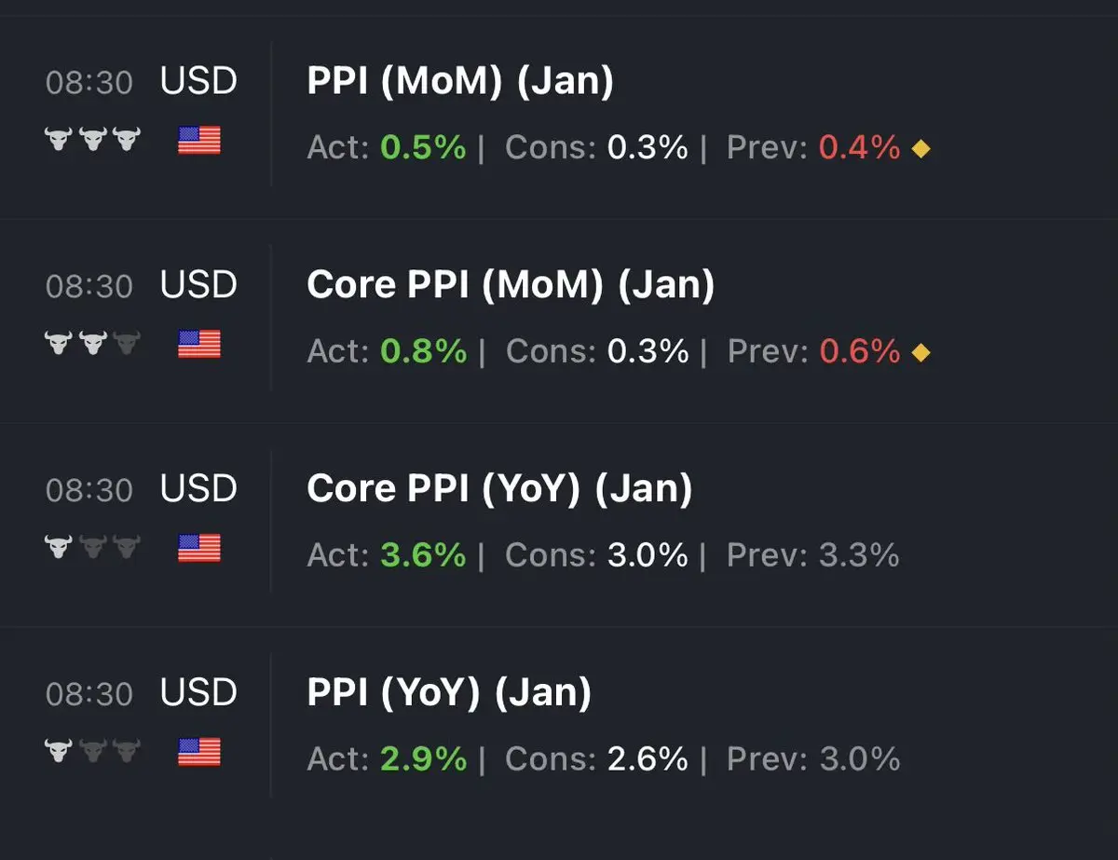Click the consensus value 2.6%
This screenshot has width=1118, height=860.
[648, 759]
